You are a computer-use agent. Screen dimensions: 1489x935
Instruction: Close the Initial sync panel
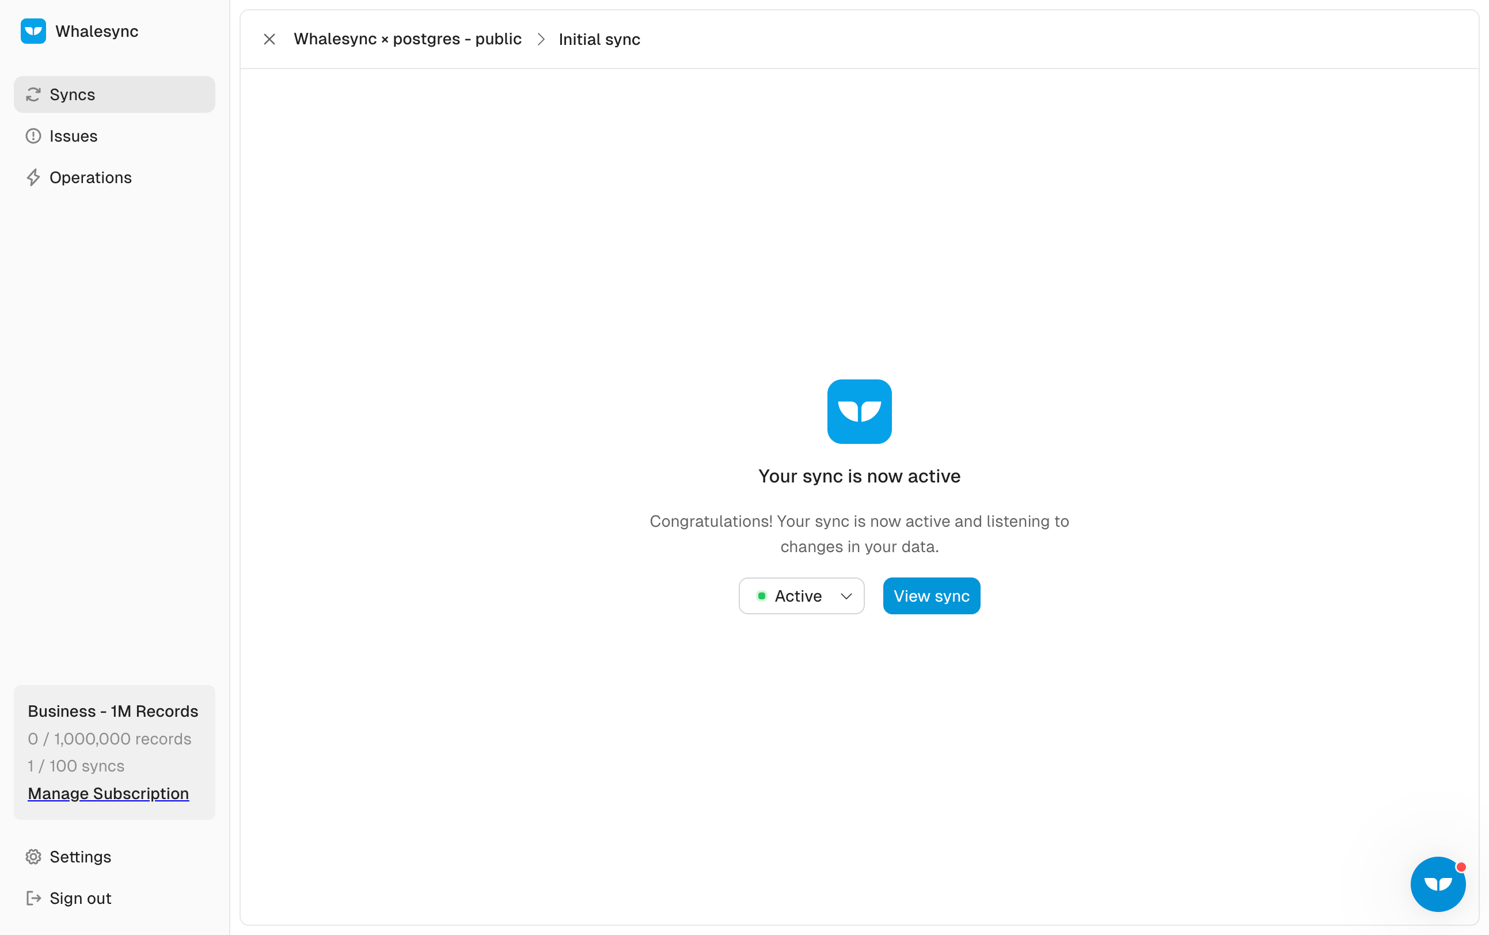[x=269, y=40]
